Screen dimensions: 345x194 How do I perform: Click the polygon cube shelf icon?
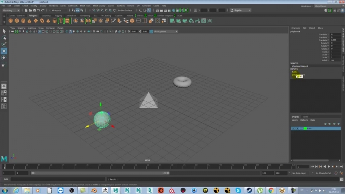point(18,21)
